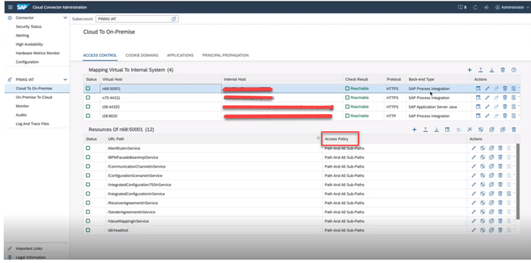Switch to the Principal Propagation tab
The image size is (531, 263).
(226, 55)
